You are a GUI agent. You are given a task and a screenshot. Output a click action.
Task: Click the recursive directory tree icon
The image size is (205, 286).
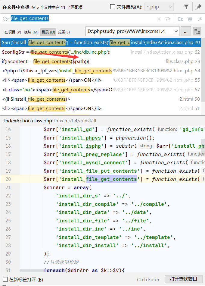click(x=197, y=32)
